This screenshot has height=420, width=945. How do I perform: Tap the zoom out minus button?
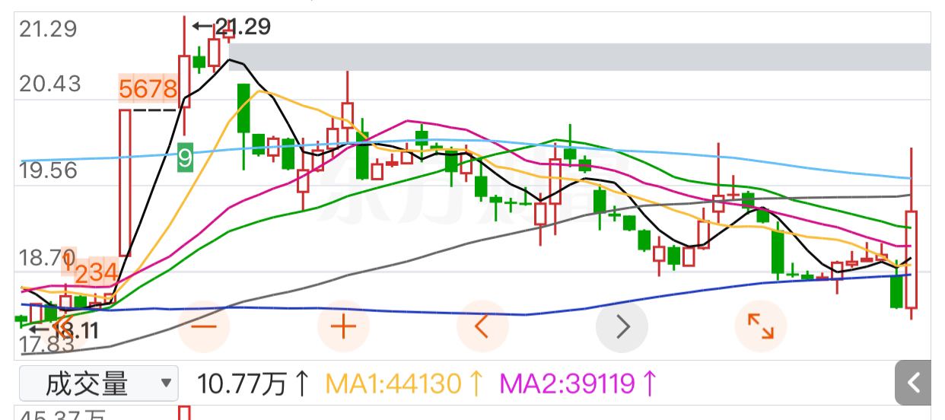coord(205,327)
